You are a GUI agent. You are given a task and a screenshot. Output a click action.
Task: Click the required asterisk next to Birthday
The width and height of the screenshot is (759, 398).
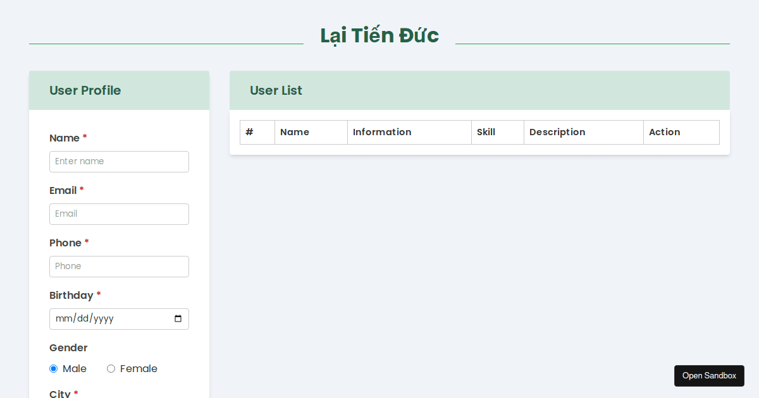97,294
